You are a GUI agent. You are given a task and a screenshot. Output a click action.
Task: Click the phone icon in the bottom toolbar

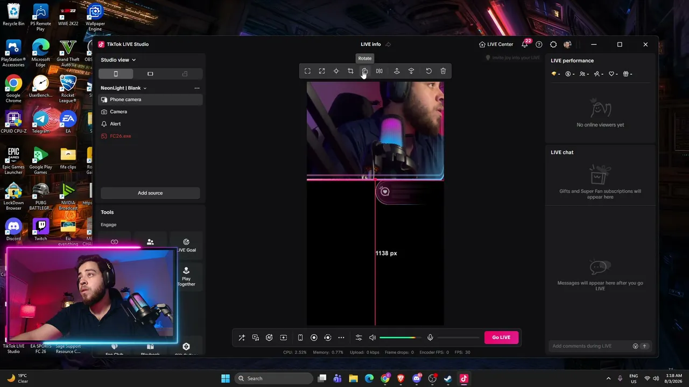coord(300,338)
